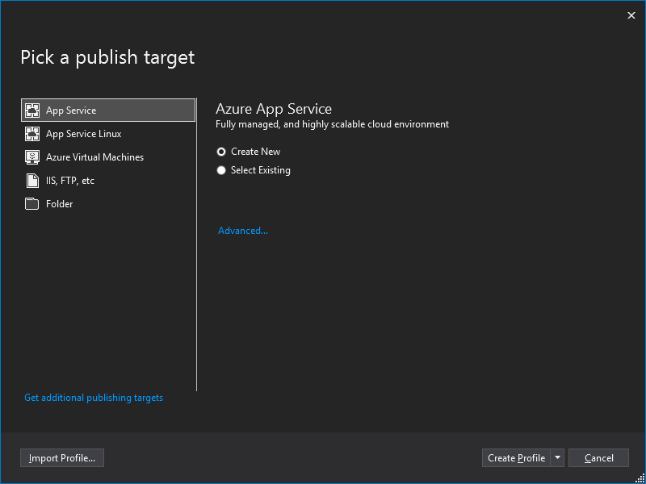Select IIS, FTP, etc label in the target list
This screenshot has height=484, width=646.
point(70,181)
